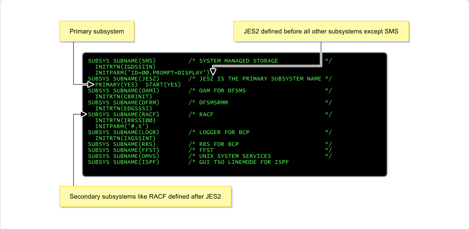The image size is (469, 229).
Task: Click the "/* RACF" comment text
Action: pos(201,114)
